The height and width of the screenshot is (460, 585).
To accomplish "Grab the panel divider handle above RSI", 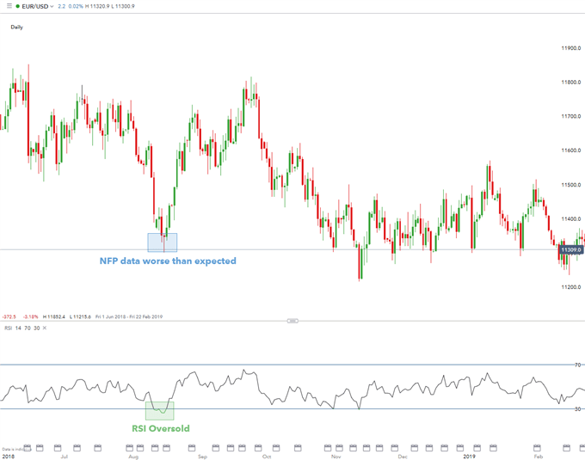I will (292, 320).
